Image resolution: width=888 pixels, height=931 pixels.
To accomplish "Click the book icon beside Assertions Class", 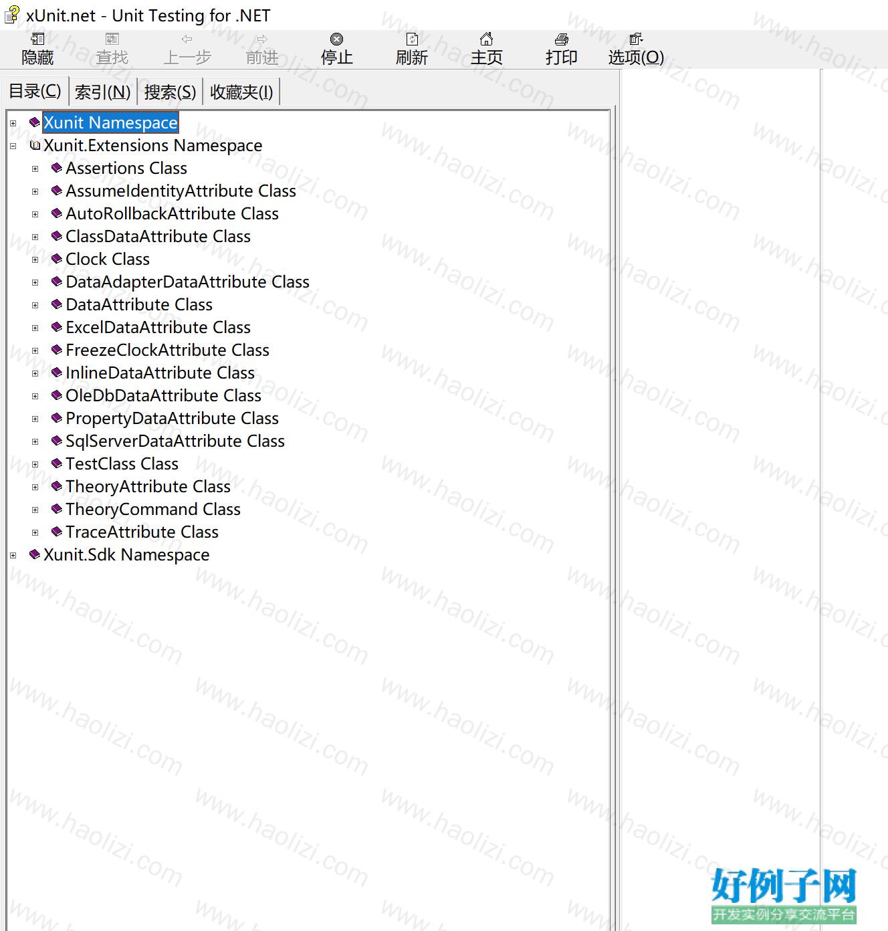I will tap(57, 168).
